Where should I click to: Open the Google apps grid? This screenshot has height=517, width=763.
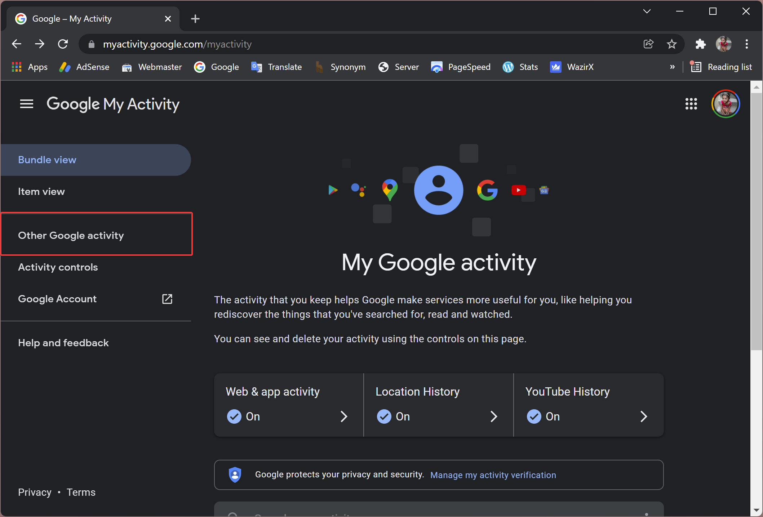pos(691,104)
